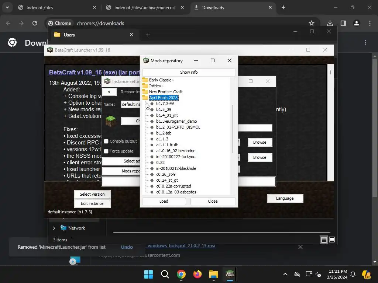Select b1.7.3-EA in the mods list

[165, 104]
